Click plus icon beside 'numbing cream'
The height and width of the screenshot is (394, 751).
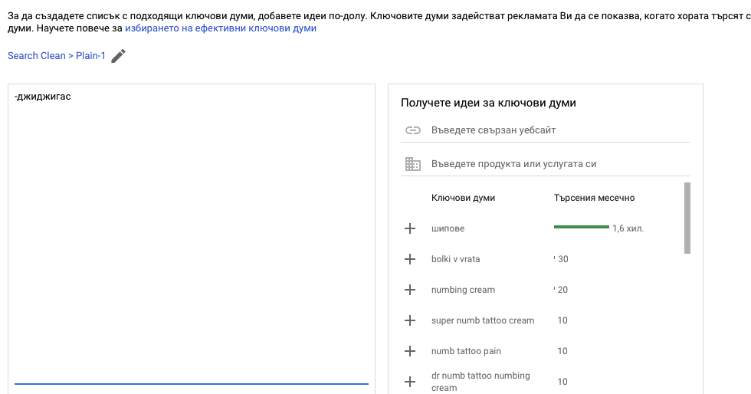click(410, 290)
